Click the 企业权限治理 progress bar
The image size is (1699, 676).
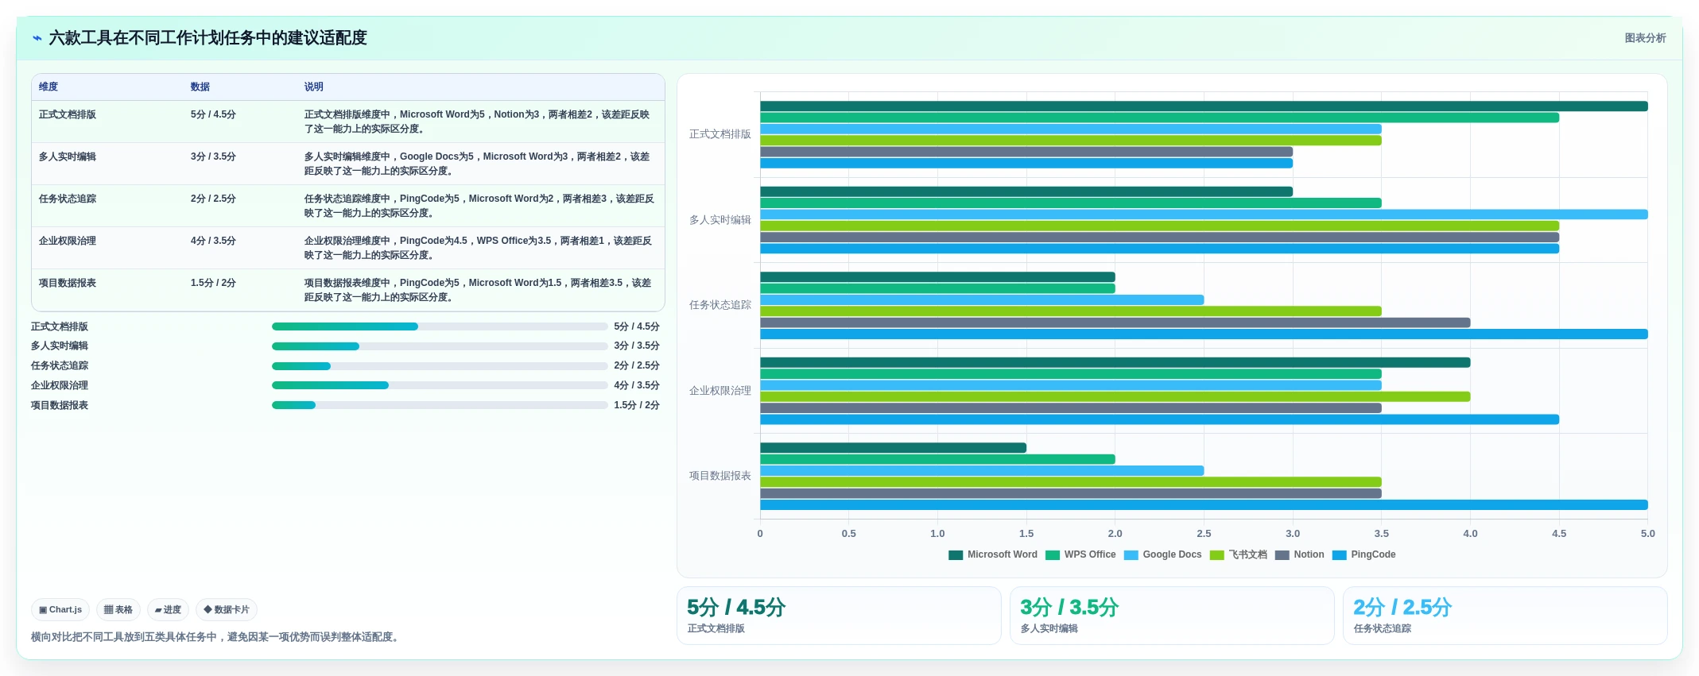pyautogui.click(x=440, y=385)
